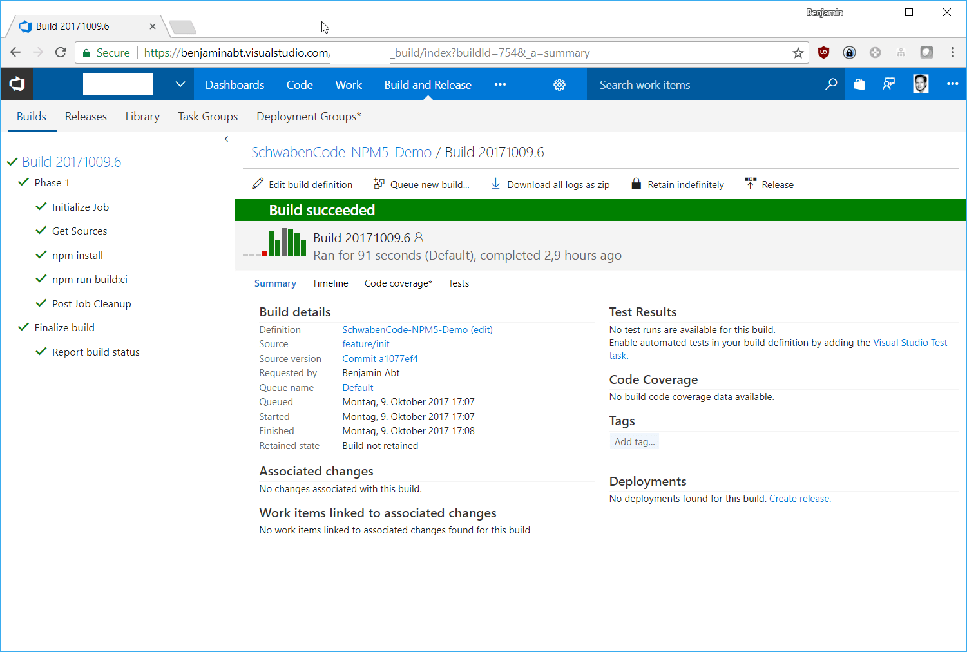Screen dimensions: 967x652
Task: Click the Add tag input field
Action: [x=634, y=442]
